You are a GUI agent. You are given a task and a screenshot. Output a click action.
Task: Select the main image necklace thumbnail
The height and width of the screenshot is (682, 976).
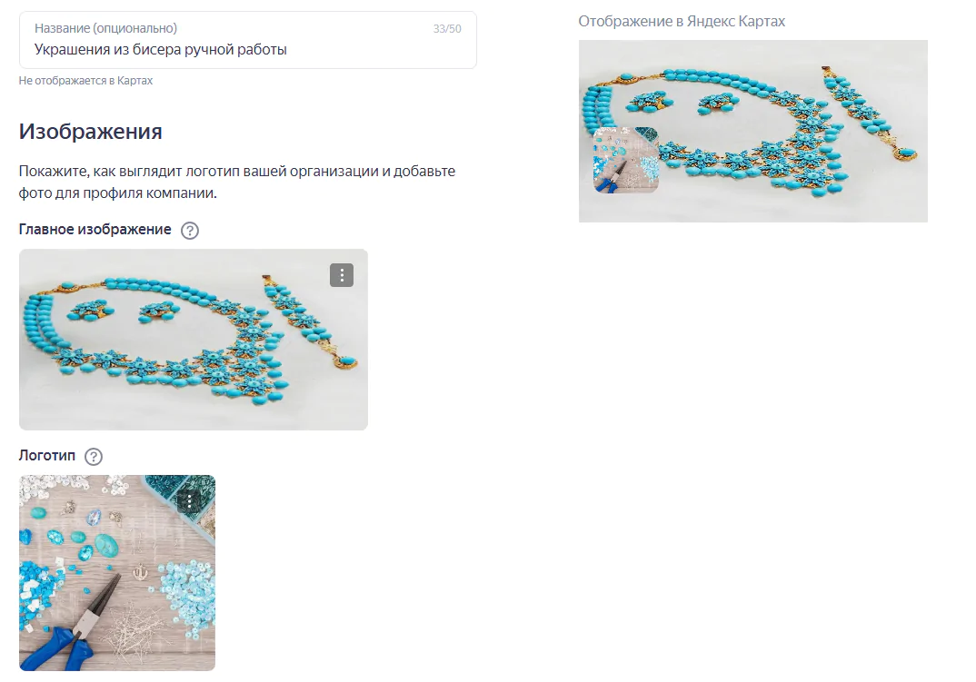tap(194, 340)
